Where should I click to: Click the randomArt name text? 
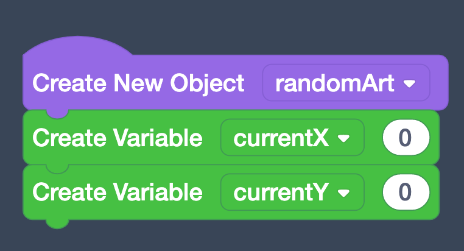tap(334, 83)
